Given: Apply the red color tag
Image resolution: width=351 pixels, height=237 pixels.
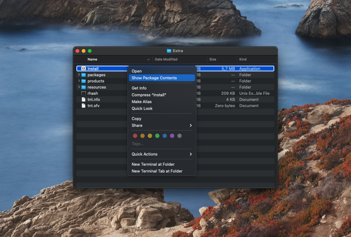Looking at the screenshot, I should [x=135, y=136].
